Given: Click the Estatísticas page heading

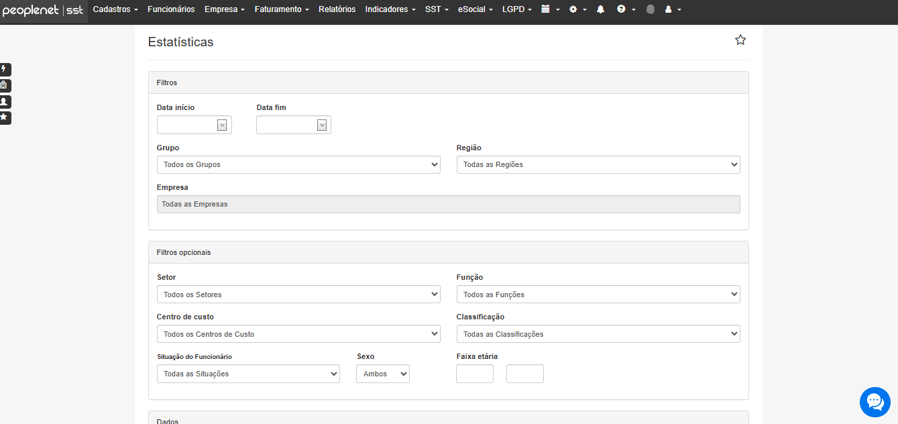Looking at the screenshot, I should pyautogui.click(x=181, y=42).
